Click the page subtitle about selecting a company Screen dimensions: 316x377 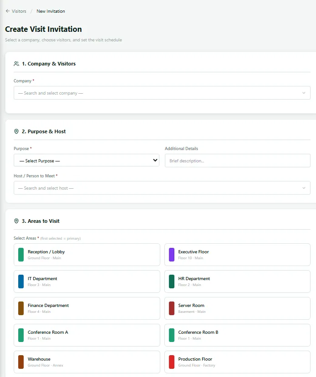pyautogui.click(x=64, y=40)
